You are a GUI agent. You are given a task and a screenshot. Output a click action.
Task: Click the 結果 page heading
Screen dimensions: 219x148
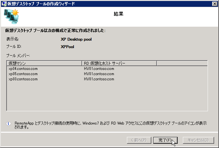118,14
